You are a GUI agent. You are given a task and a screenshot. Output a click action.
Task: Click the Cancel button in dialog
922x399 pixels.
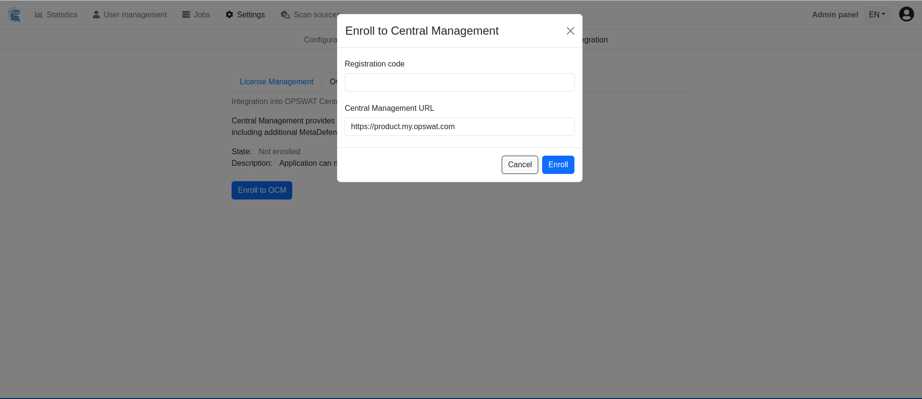point(520,165)
